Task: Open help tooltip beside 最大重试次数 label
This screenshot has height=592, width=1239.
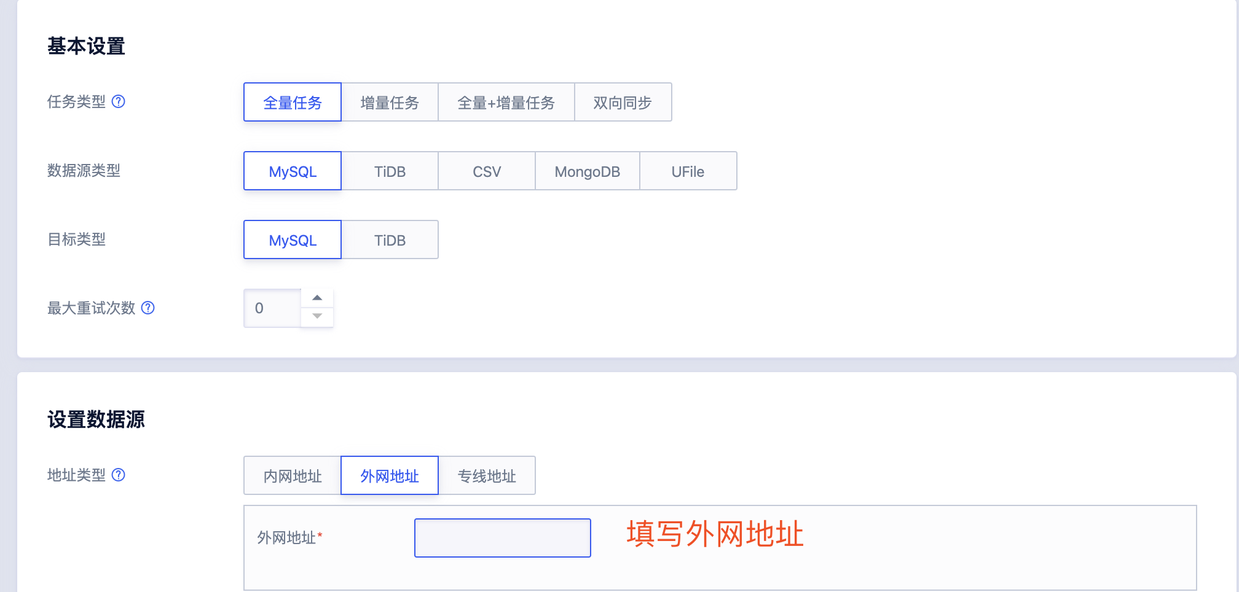Action: (147, 308)
